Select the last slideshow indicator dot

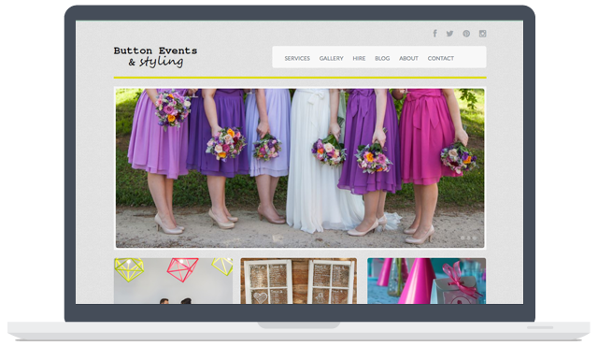pyautogui.click(x=475, y=238)
